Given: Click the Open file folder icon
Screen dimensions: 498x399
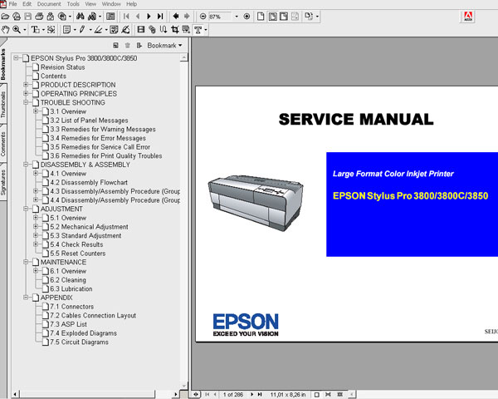Looking at the screenshot, I should pos(5,17).
